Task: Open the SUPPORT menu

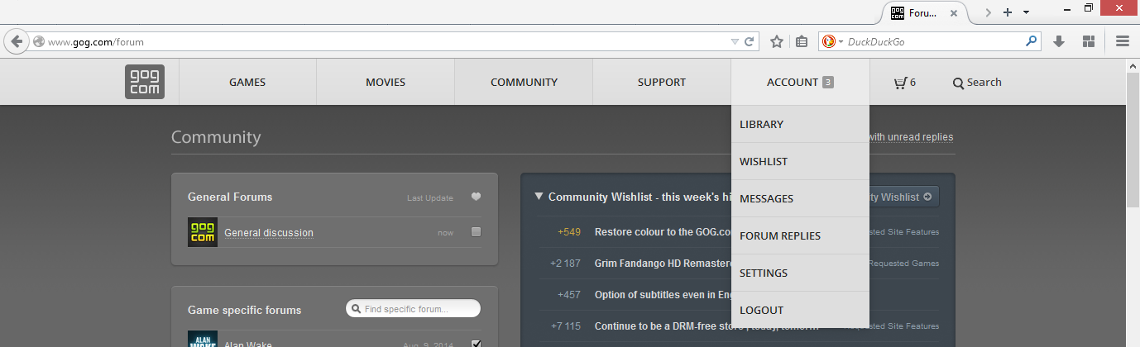Action: tap(662, 82)
